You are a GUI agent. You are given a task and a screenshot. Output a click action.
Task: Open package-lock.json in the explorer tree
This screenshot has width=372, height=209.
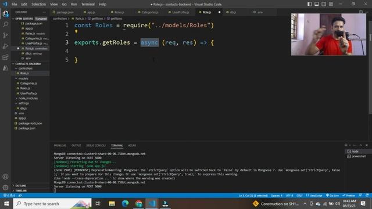pos(30,123)
